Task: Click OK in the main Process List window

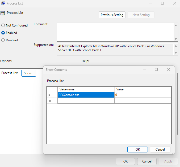Action: tap(125, 161)
